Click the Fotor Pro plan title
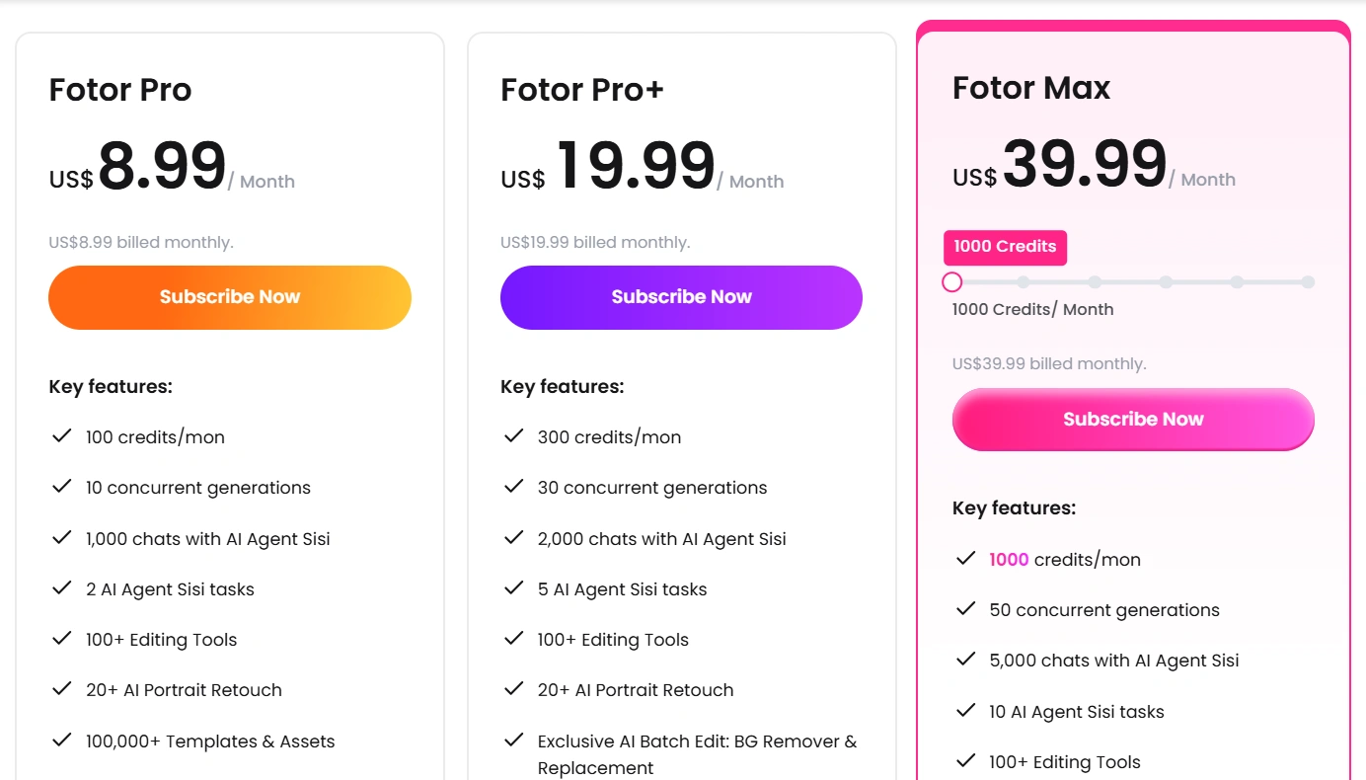Image resolution: width=1366 pixels, height=780 pixels. coord(120,90)
